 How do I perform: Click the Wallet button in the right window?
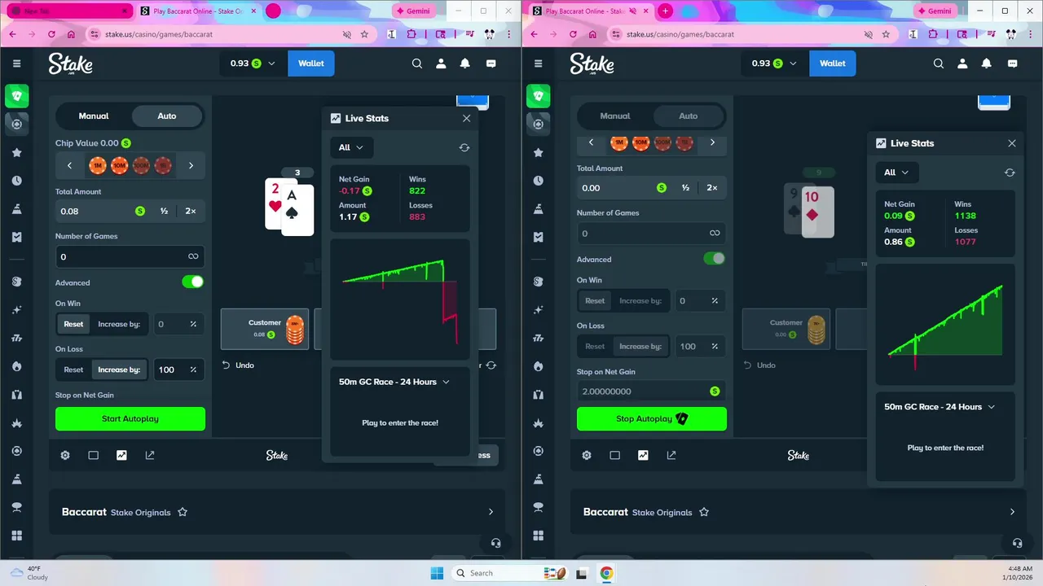[833, 63]
